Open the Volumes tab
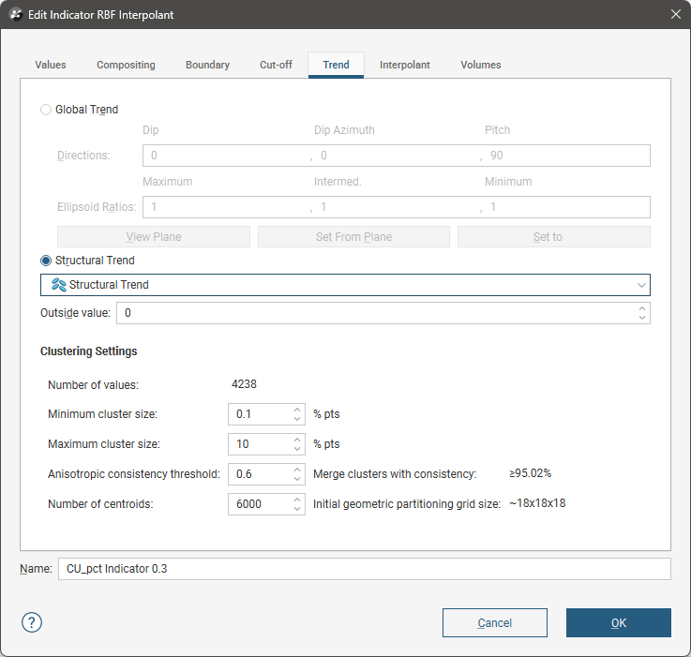691x657 pixels. [x=480, y=66]
